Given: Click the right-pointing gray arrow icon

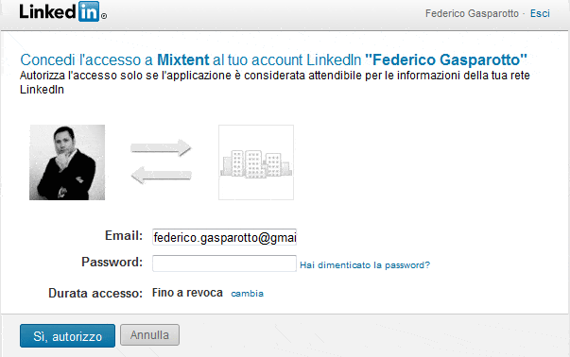Looking at the screenshot, I should point(161,148).
